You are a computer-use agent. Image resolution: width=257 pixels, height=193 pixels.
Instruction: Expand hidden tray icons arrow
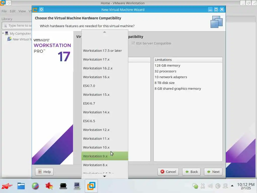[232, 186]
